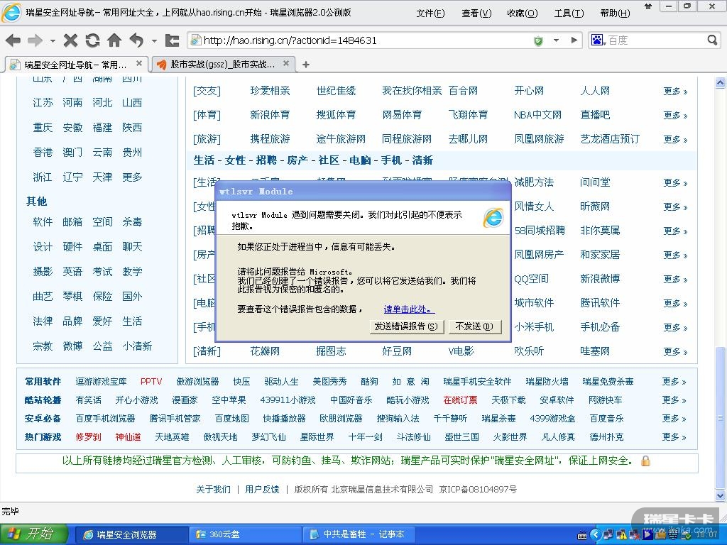The height and width of the screenshot is (545, 727).
Task: Click the page scrollbar up arrow
Action: [720, 83]
